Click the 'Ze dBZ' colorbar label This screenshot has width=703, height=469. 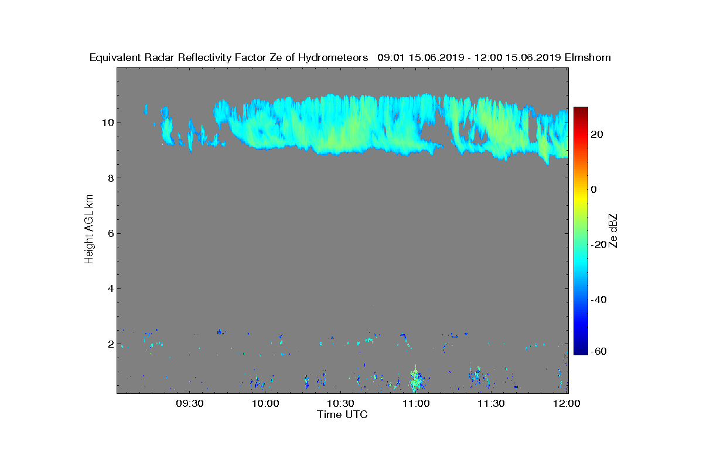coord(613,230)
